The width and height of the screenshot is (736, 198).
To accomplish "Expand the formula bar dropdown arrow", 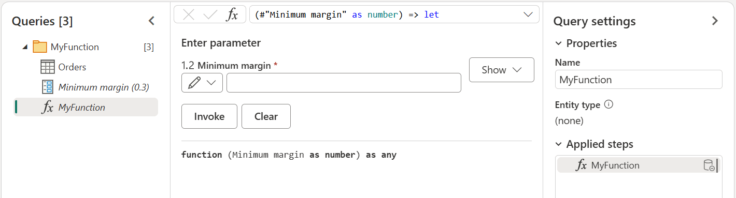I will 528,15.
